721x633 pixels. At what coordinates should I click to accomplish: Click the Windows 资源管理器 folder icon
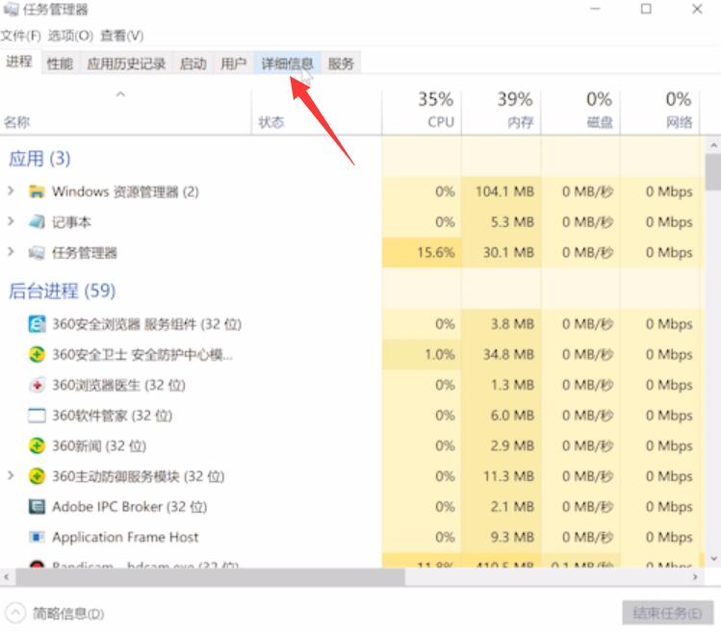pos(37,191)
